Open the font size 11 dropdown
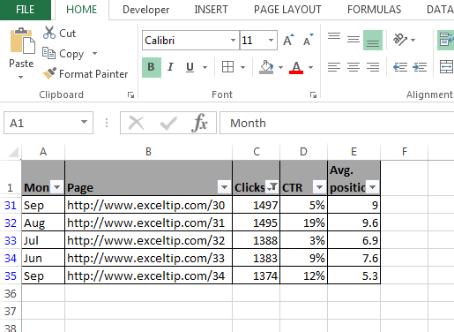Screen dimensions: 454x332 [272, 40]
